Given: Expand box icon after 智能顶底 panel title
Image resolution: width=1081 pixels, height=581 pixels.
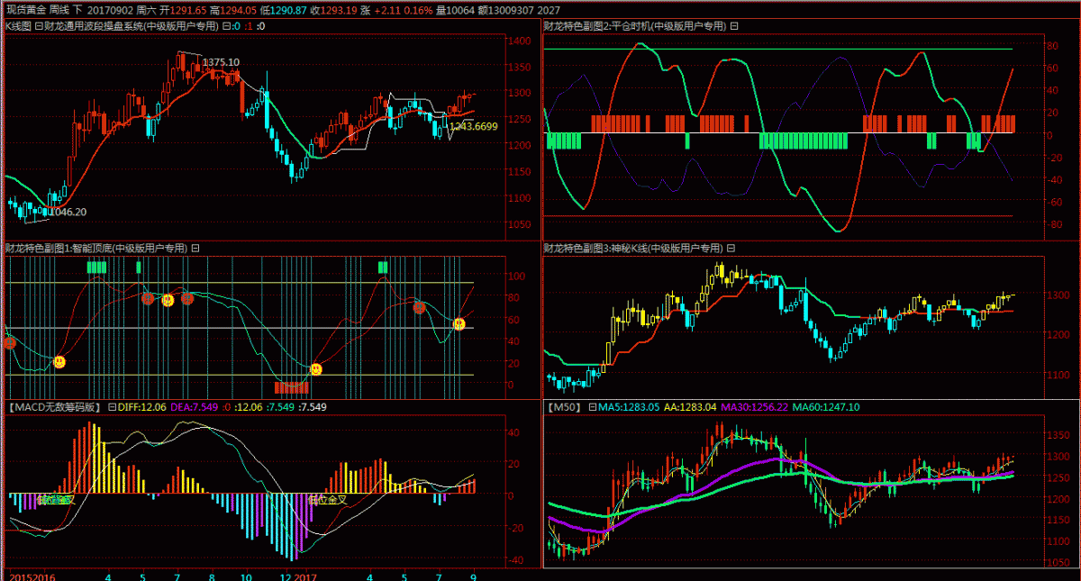Looking at the screenshot, I should click(195, 248).
